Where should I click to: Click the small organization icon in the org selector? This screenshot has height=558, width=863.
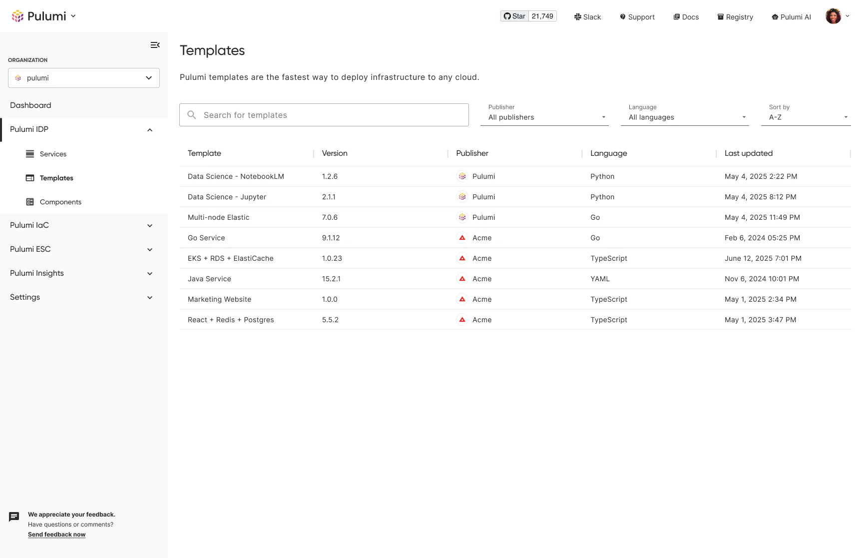tap(18, 78)
